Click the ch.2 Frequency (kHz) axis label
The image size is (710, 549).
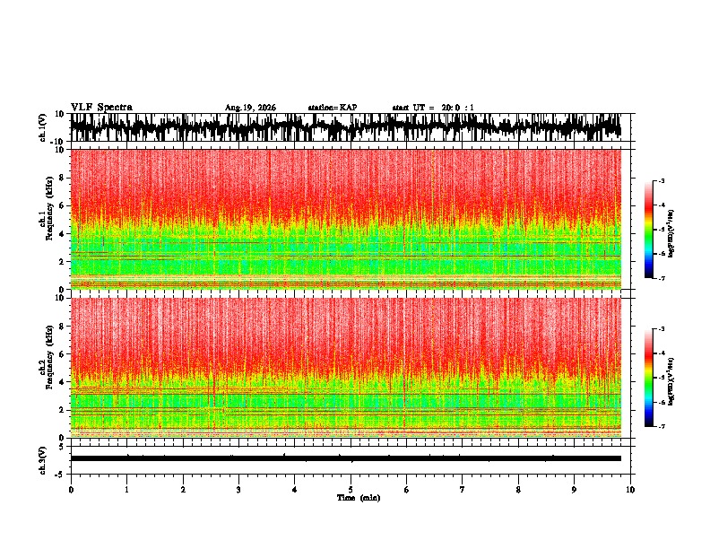coord(47,369)
